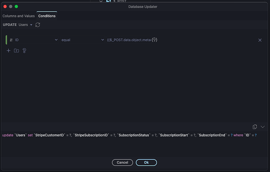The image size is (270, 172).
Task: Click the `SubscriptionEnd` text in query
Action: tap(212, 135)
